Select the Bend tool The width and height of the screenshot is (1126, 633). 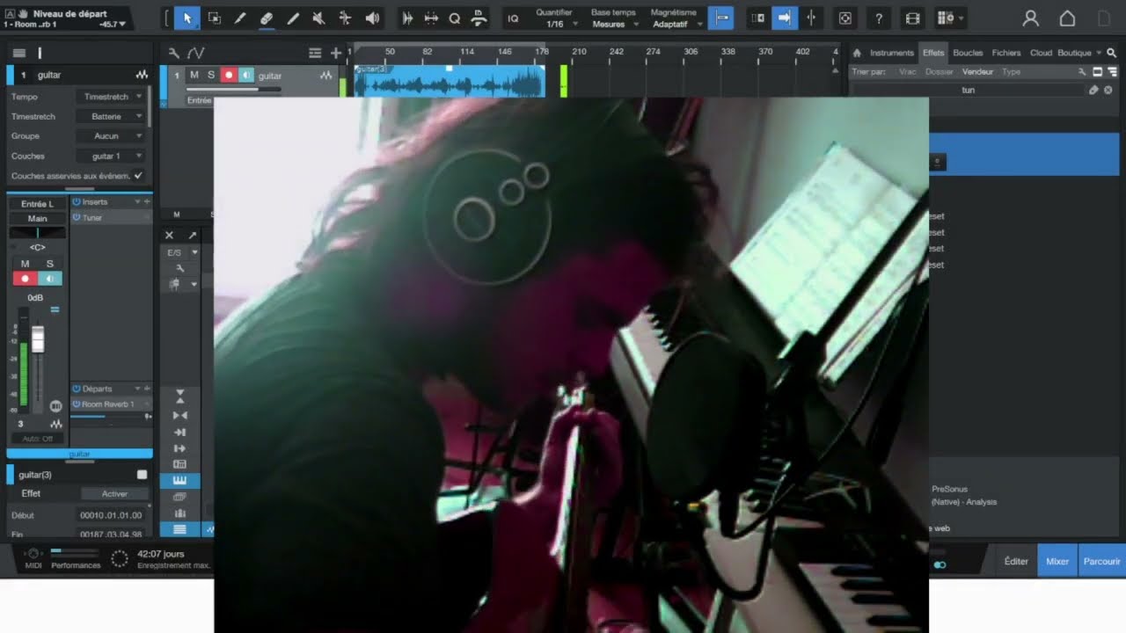345,18
